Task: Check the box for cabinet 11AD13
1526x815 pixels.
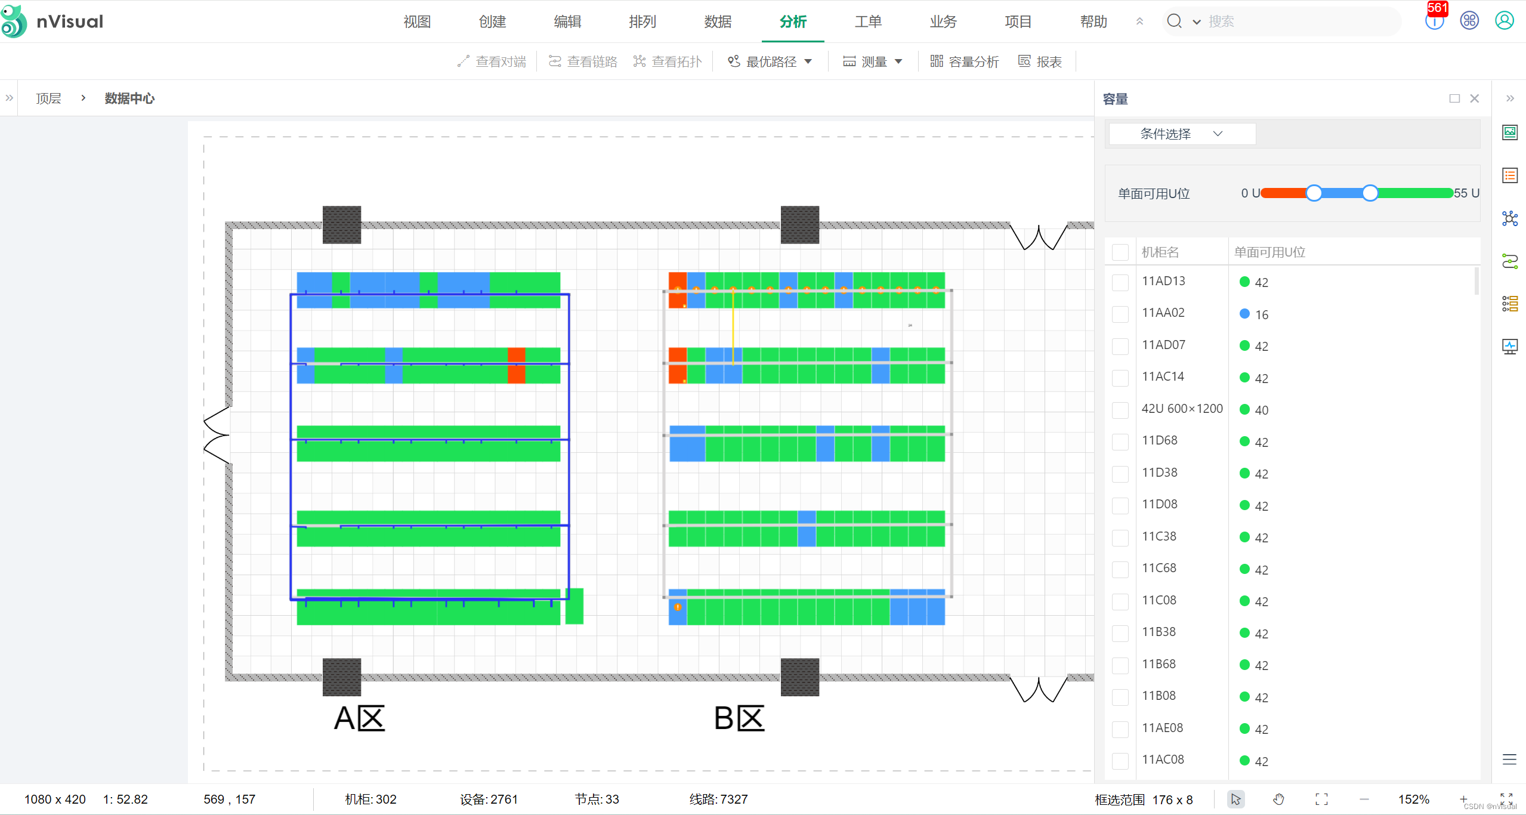Action: (x=1120, y=282)
